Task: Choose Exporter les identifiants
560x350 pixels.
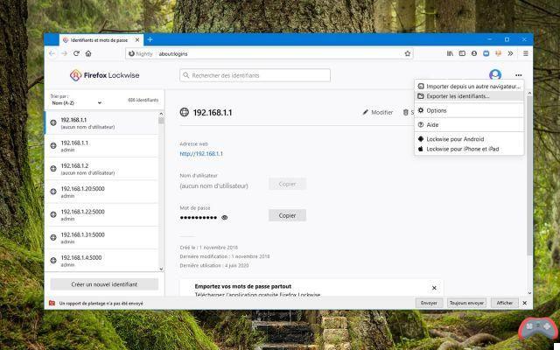Action: coord(469,96)
